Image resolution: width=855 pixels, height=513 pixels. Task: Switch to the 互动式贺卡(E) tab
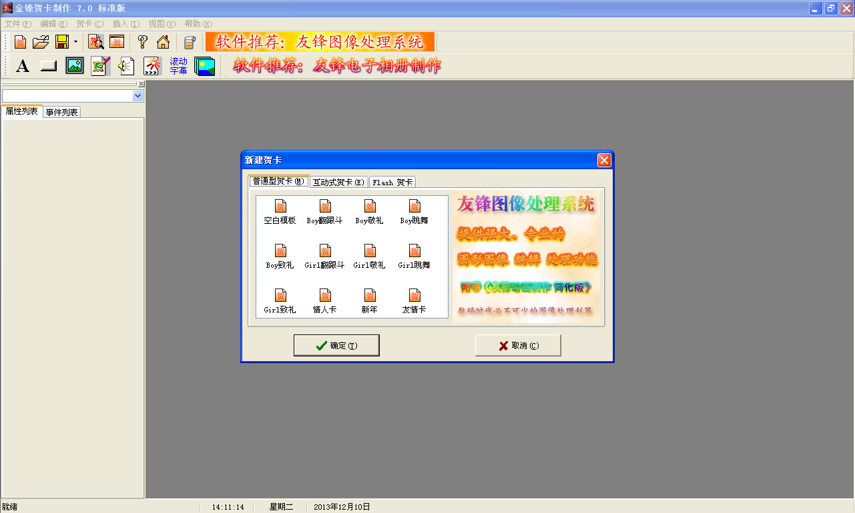click(339, 182)
